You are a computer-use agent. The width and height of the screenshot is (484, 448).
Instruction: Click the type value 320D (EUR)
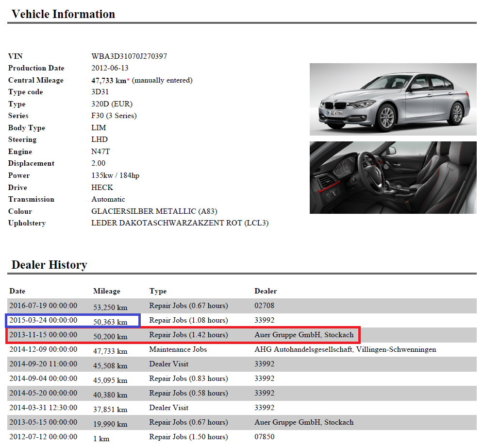point(112,104)
